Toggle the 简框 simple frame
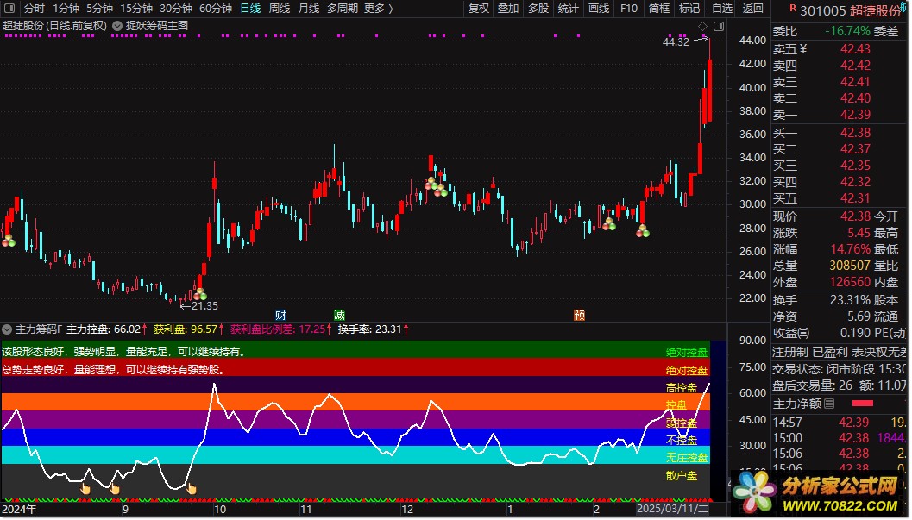 point(659,8)
